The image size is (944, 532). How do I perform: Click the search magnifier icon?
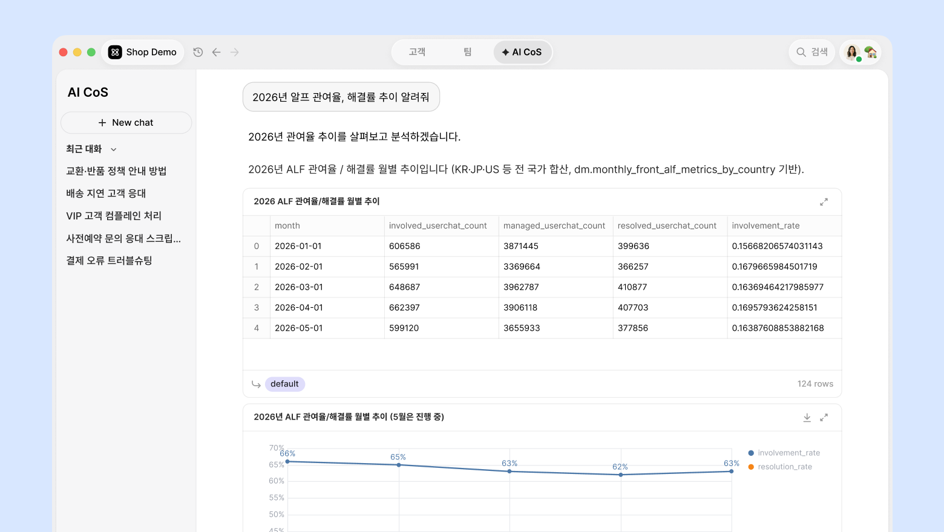pyautogui.click(x=801, y=52)
